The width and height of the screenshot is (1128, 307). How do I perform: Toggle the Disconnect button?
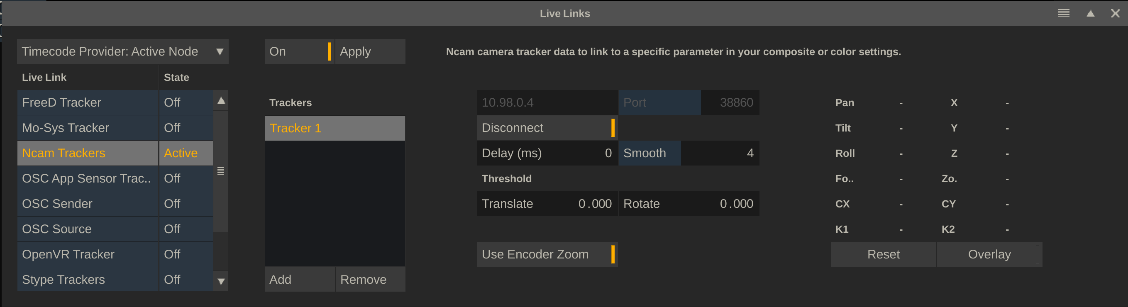pos(547,128)
